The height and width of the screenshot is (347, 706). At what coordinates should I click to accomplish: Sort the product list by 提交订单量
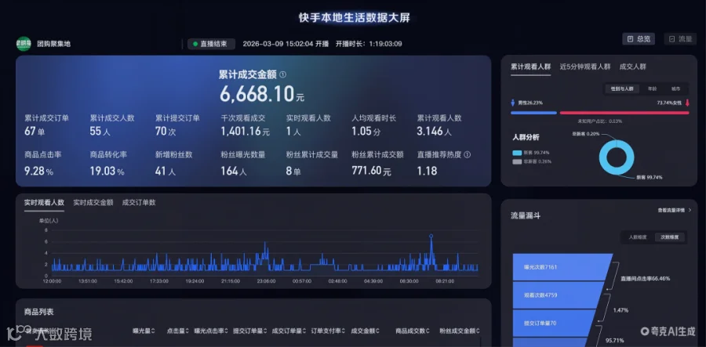(x=250, y=331)
